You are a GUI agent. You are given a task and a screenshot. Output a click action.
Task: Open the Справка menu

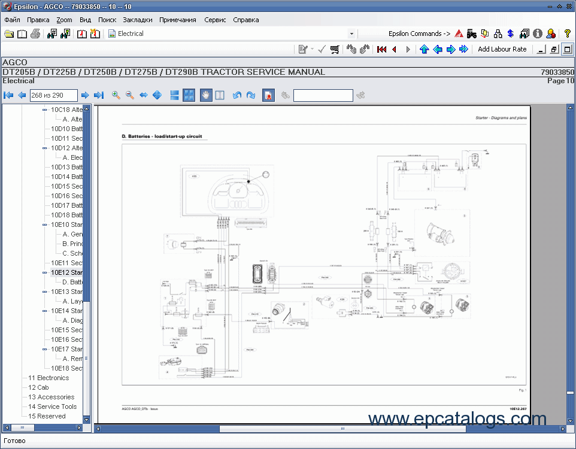245,20
